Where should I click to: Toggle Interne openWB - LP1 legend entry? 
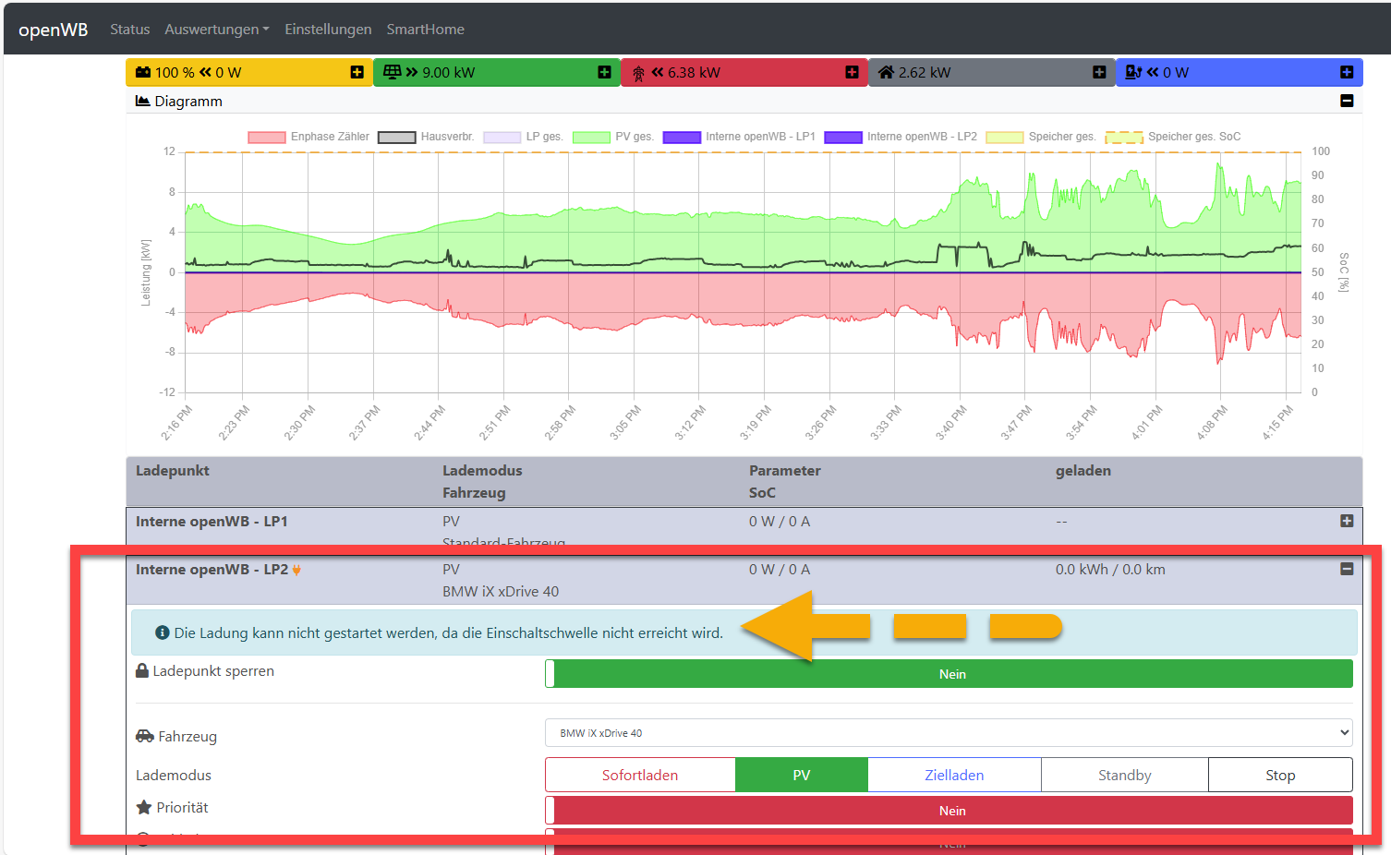[x=739, y=137]
